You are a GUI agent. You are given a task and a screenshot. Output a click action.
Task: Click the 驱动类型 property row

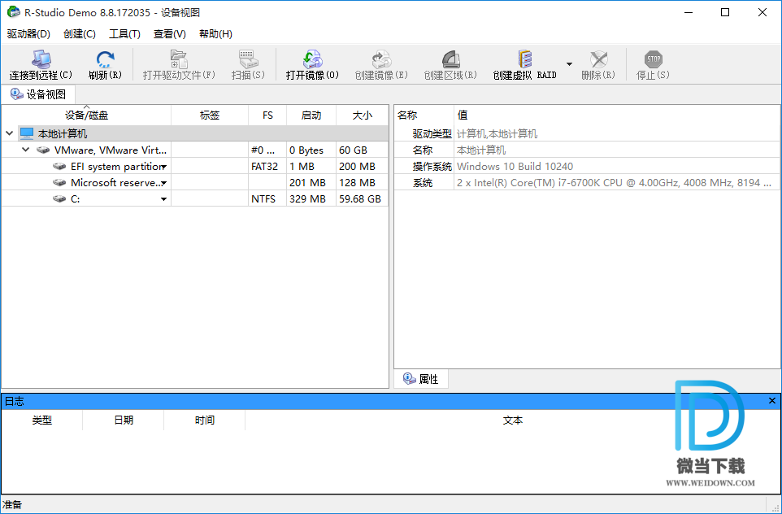[x=588, y=133]
